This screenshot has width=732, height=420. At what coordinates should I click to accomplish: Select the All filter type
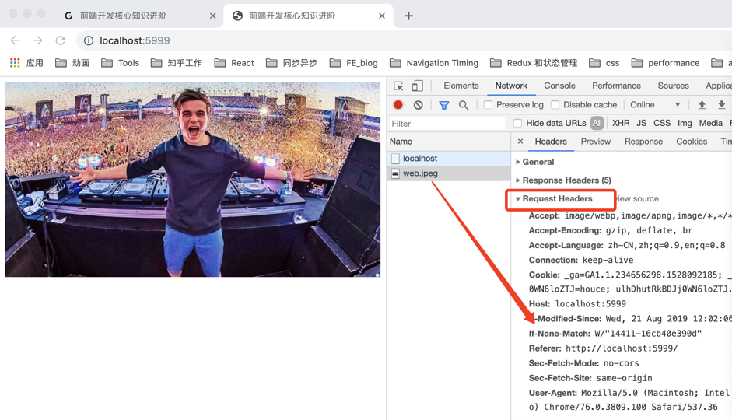(x=597, y=123)
